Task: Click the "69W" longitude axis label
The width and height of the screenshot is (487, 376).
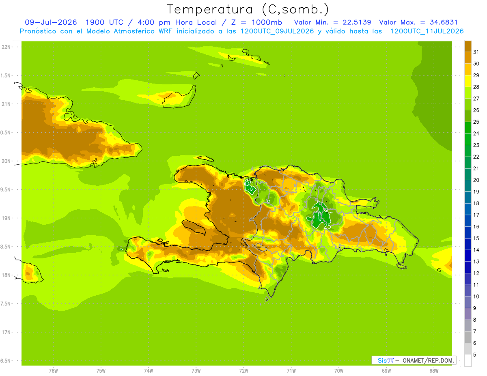Action: click(x=386, y=371)
